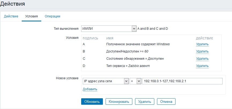Cancel with the Отмена button
232x109 pixels.
tap(166, 102)
